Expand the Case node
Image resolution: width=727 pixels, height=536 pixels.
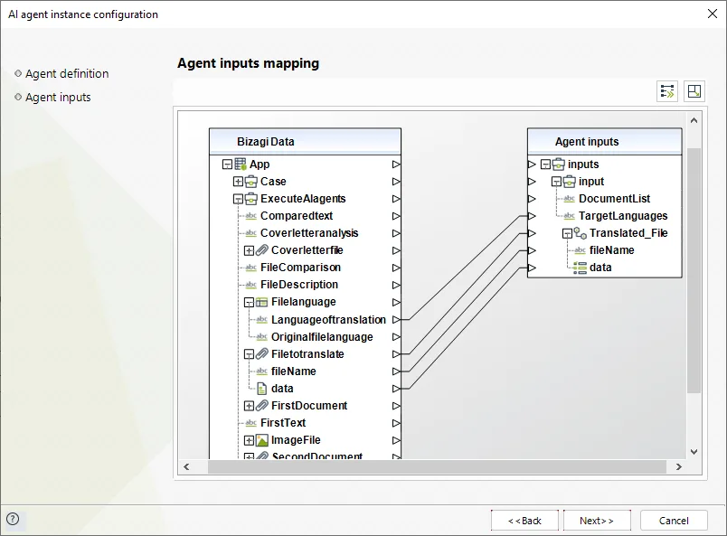pyautogui.click(x=238, y=182)
